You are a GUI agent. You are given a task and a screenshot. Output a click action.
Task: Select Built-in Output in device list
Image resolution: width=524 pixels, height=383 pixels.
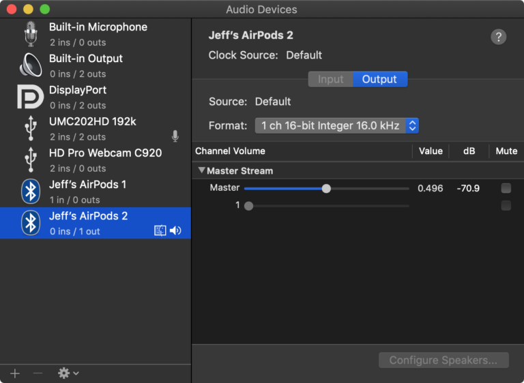tap(96, 65)
